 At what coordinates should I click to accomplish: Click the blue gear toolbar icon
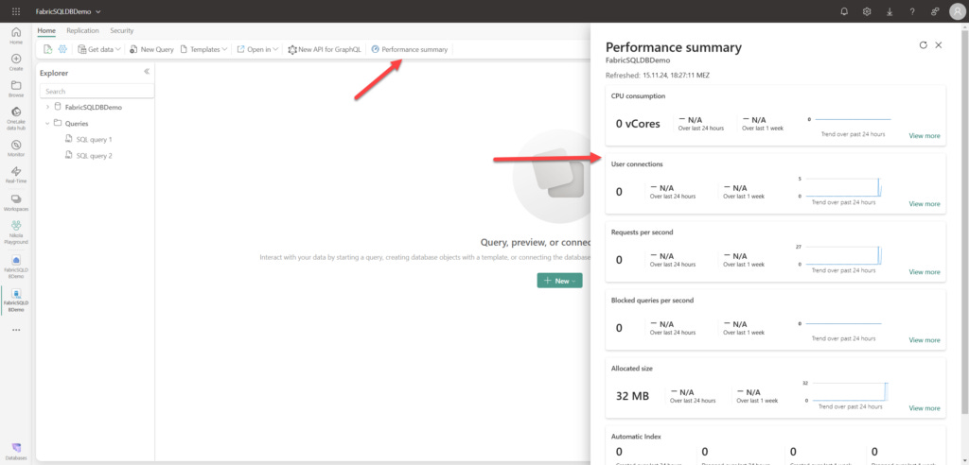tap(62, 49)
